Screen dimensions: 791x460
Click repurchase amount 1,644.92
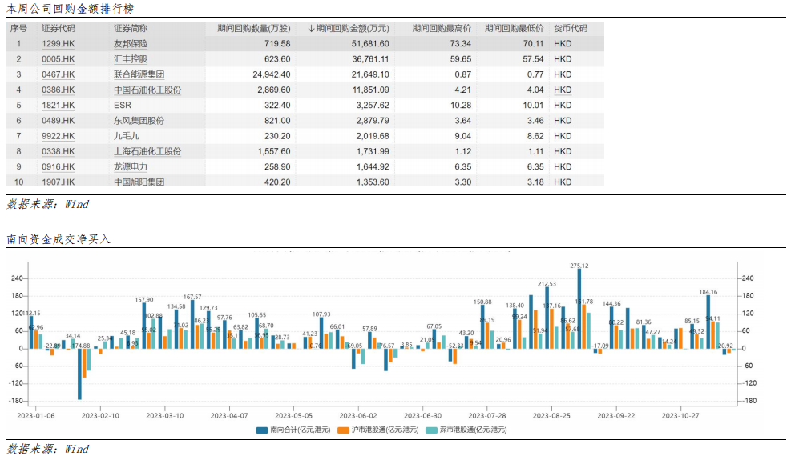point(373,166)
